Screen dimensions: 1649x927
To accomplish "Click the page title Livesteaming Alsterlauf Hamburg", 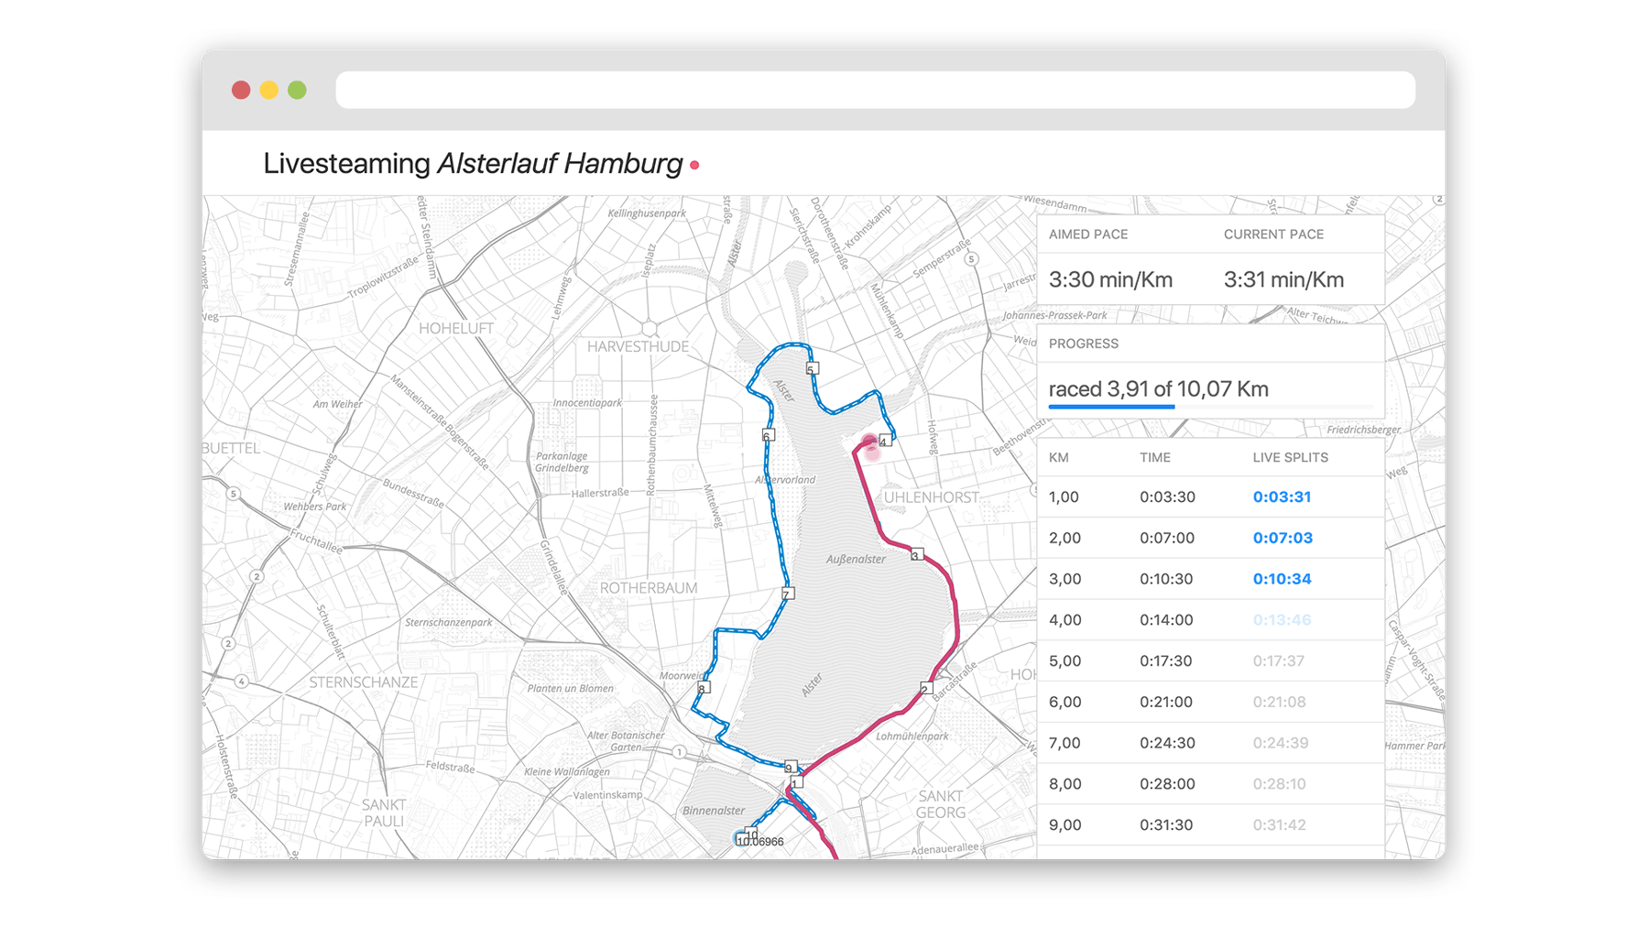I will click(x=473, y=163).
